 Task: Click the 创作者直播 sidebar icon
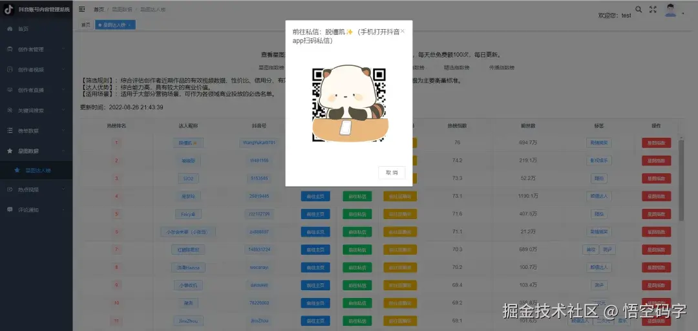click(10, 90)
